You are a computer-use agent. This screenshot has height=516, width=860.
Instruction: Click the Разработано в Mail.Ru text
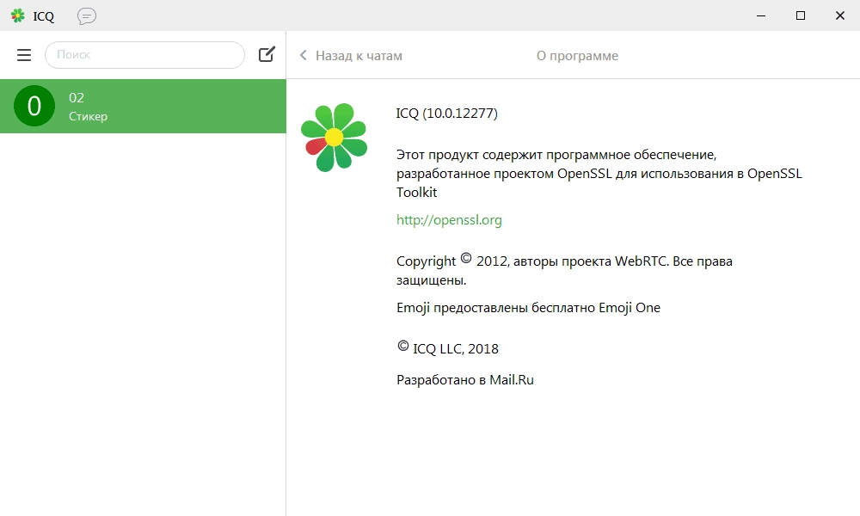[x=465, y=380]
